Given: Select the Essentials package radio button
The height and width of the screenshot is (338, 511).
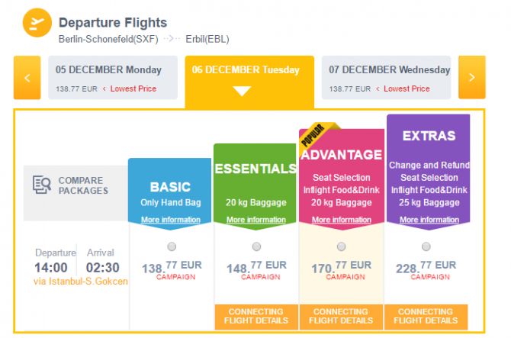Looking at the screenshot, I should tap(256, 246).
